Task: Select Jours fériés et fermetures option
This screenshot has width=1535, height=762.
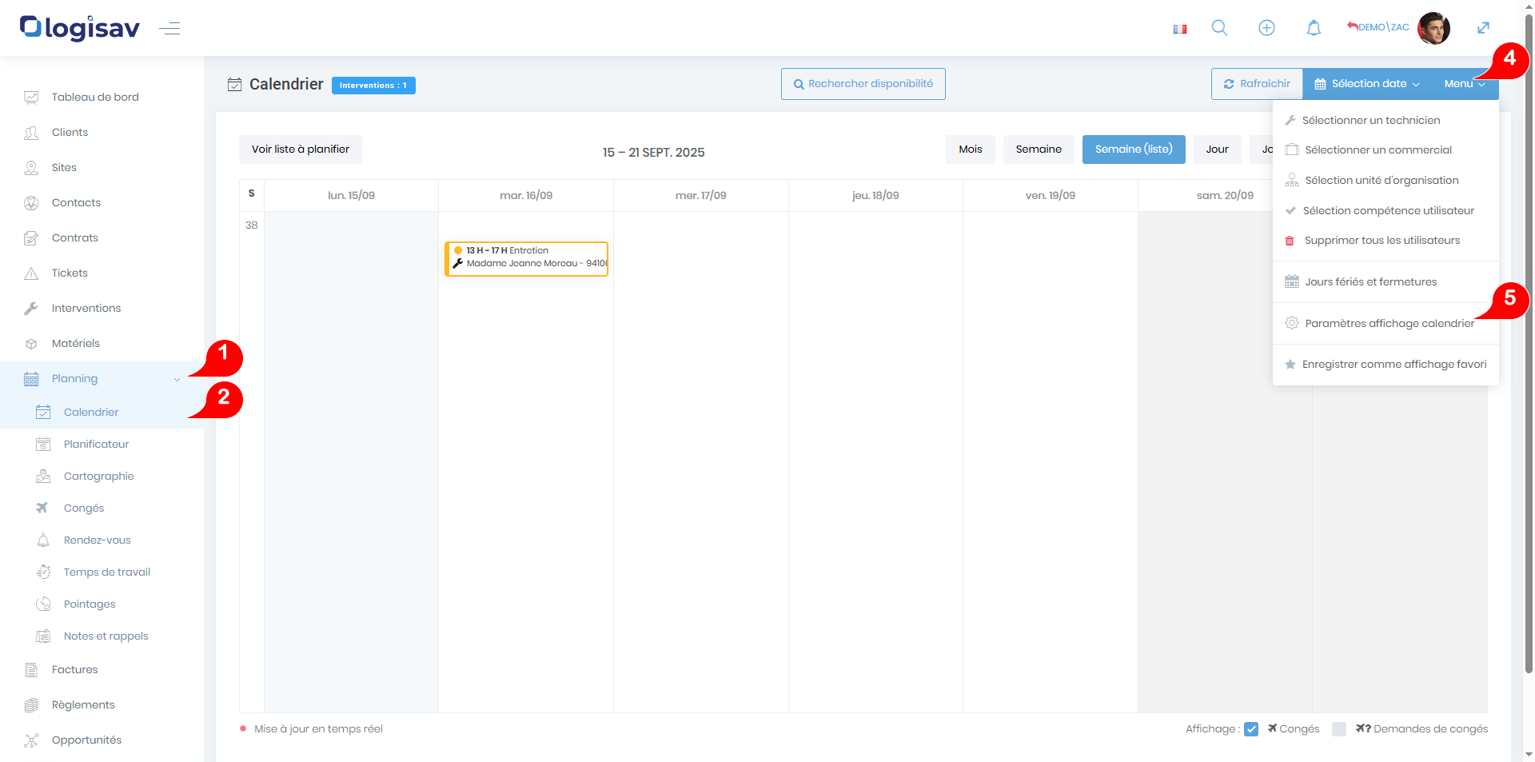Action: coord(1370,282)
